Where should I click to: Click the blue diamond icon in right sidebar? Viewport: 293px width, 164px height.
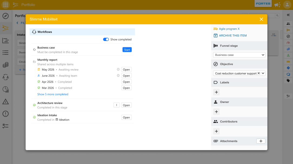[x=288, y=68]
